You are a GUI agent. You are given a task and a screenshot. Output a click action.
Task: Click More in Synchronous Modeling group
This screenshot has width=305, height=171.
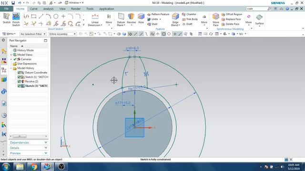[248, 20]
